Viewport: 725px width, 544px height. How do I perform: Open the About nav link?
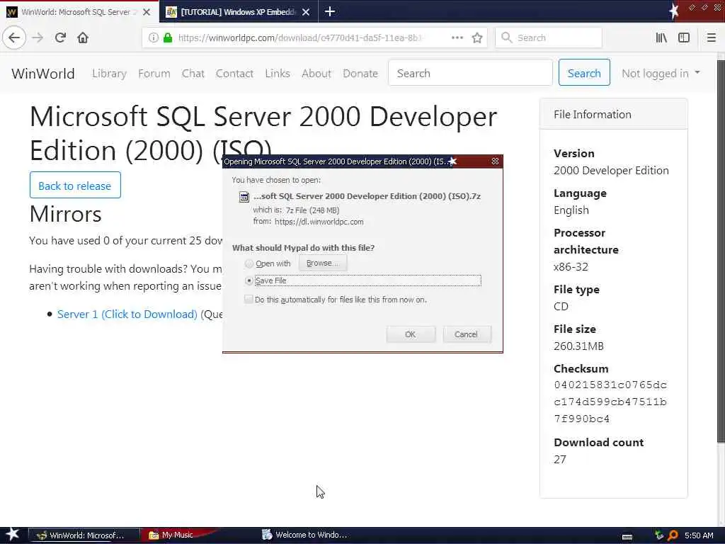coord(316,73)
